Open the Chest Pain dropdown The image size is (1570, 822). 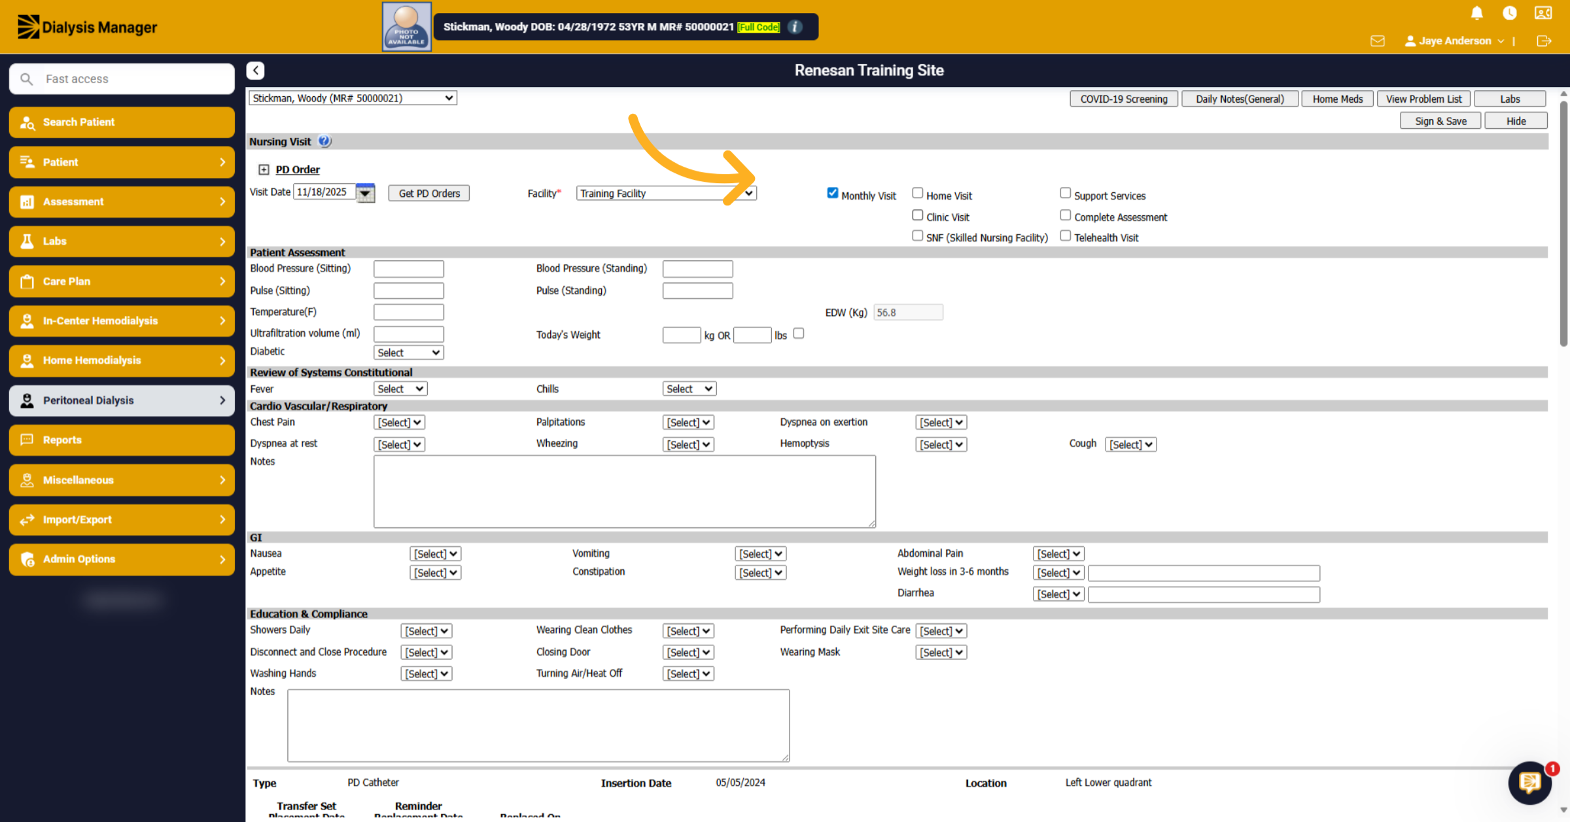coord(399,423)
